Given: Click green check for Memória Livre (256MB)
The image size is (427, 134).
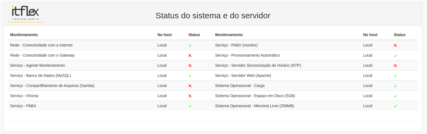Looking at the screenshot, I should pyautogui.click(x=395, y=106).
